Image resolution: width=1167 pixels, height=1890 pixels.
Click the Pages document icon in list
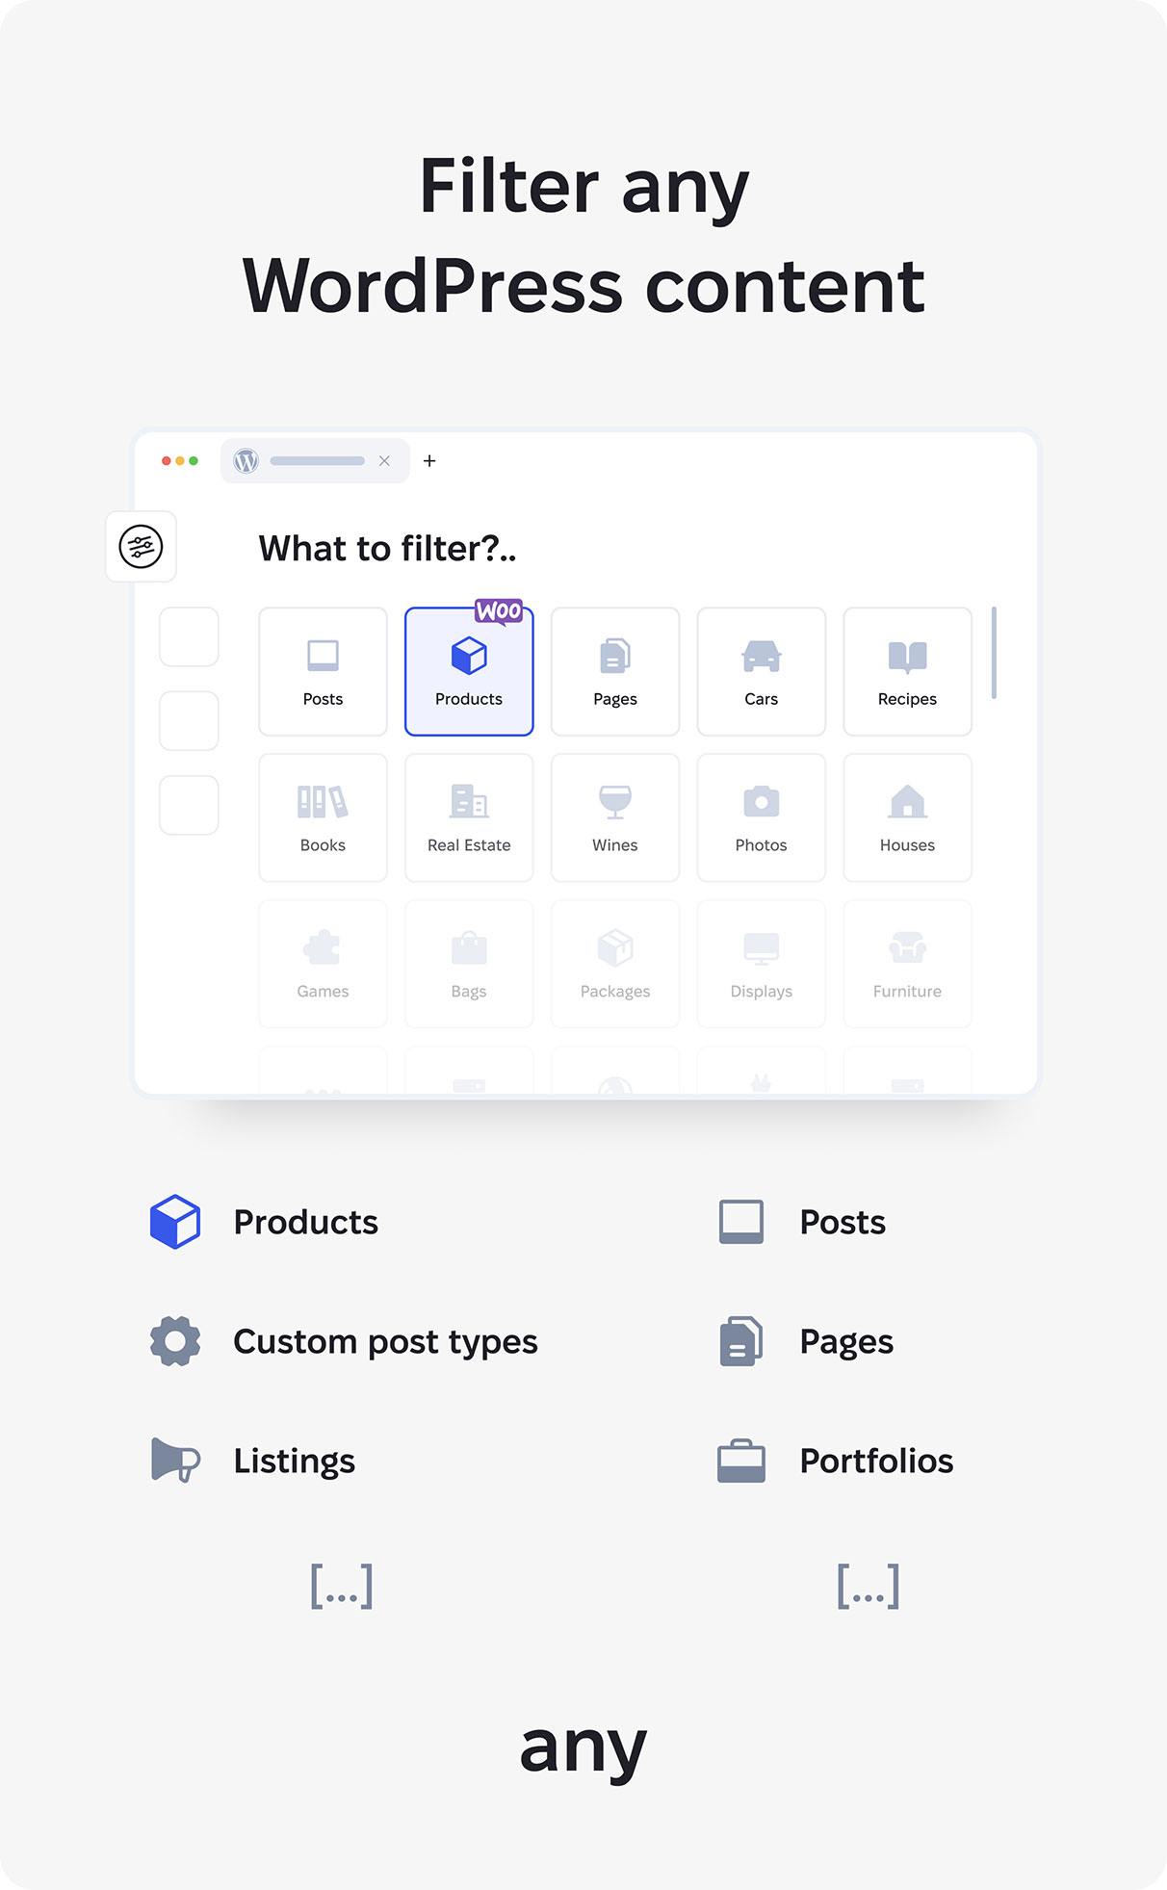(741, 1341)
